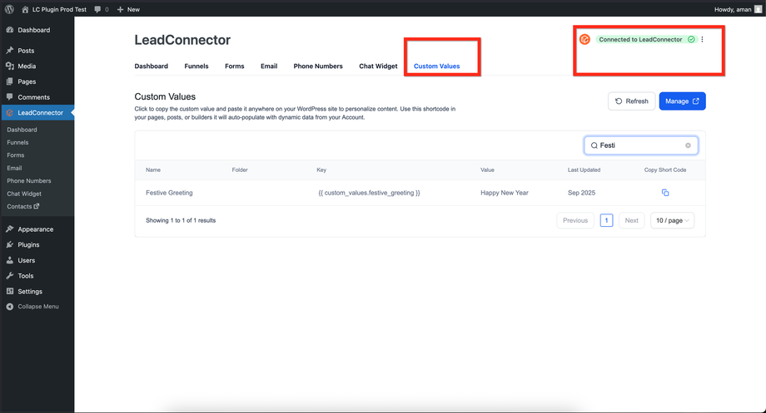Open the three-dot connection options menu
This screenshot has width=766, height=413.
coord(703,40)
